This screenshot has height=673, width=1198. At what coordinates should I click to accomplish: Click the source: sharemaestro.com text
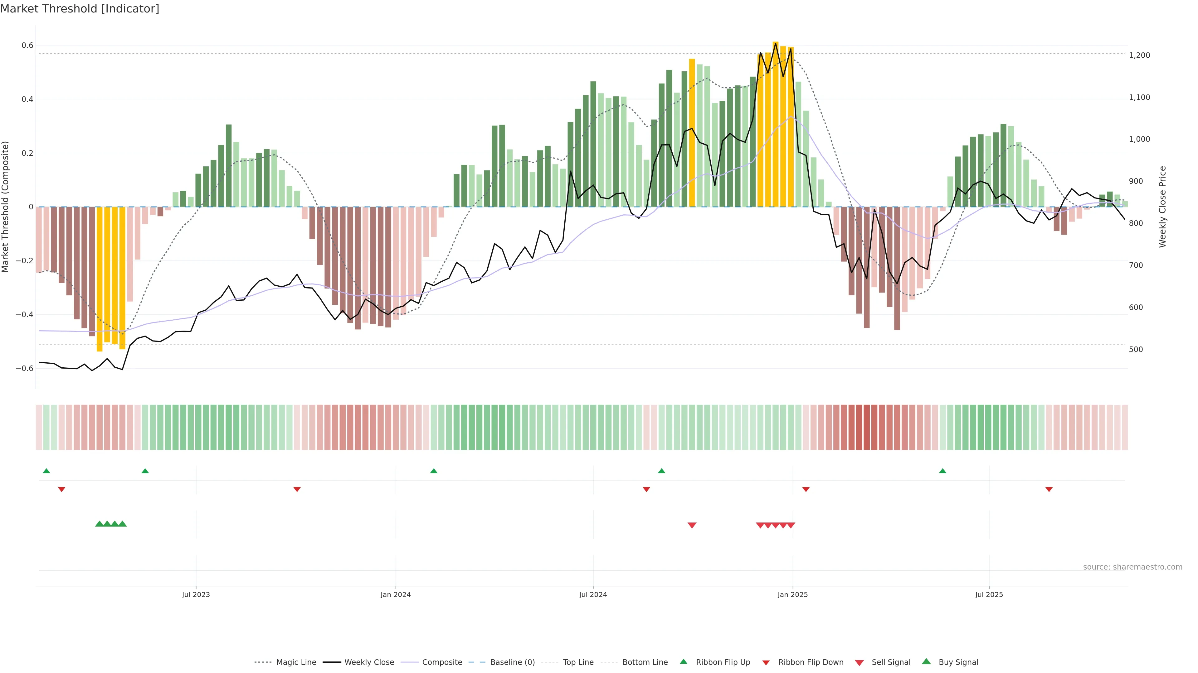1132,567
